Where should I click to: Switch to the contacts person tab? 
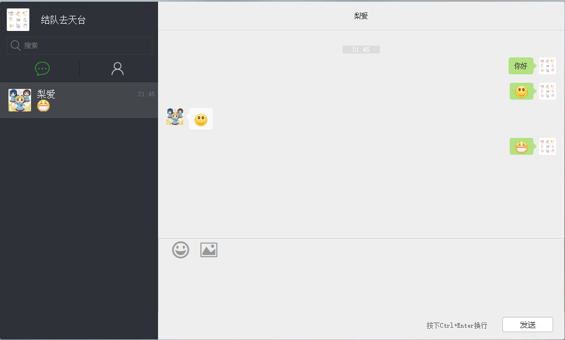click(117, 68)
